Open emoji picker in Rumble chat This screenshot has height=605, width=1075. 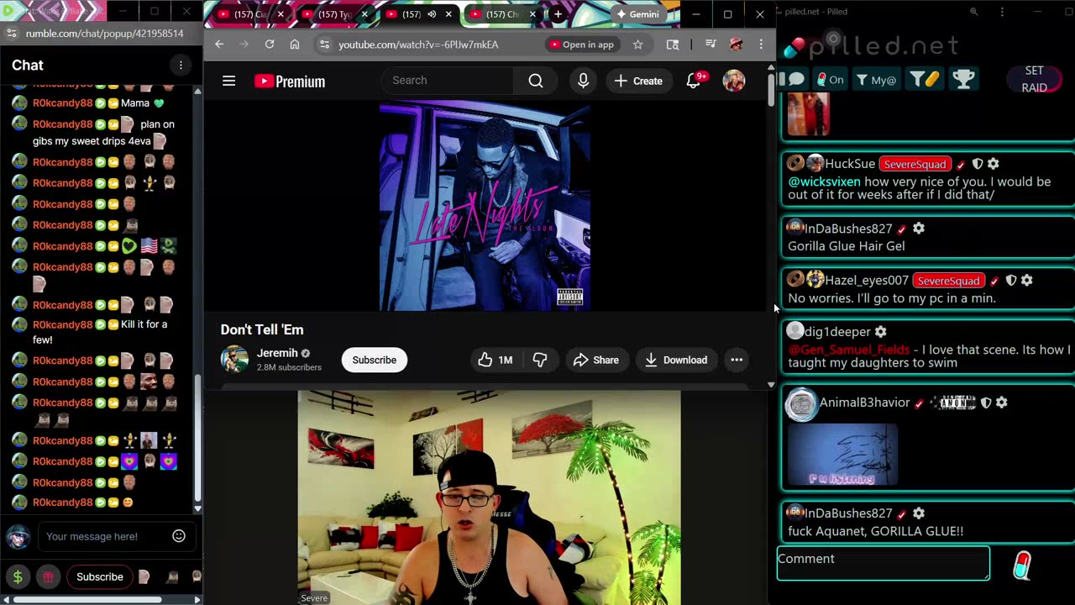[x=179, y=536]
